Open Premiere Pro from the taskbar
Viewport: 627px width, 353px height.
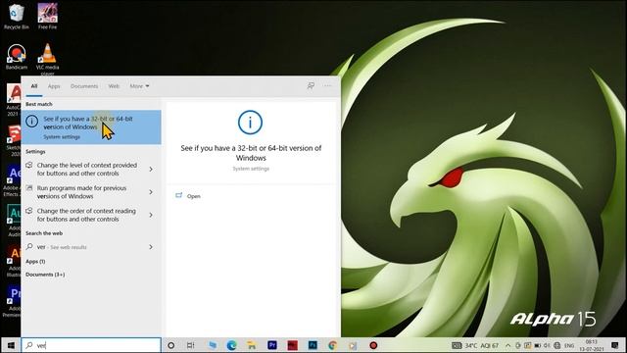point(272,345)
